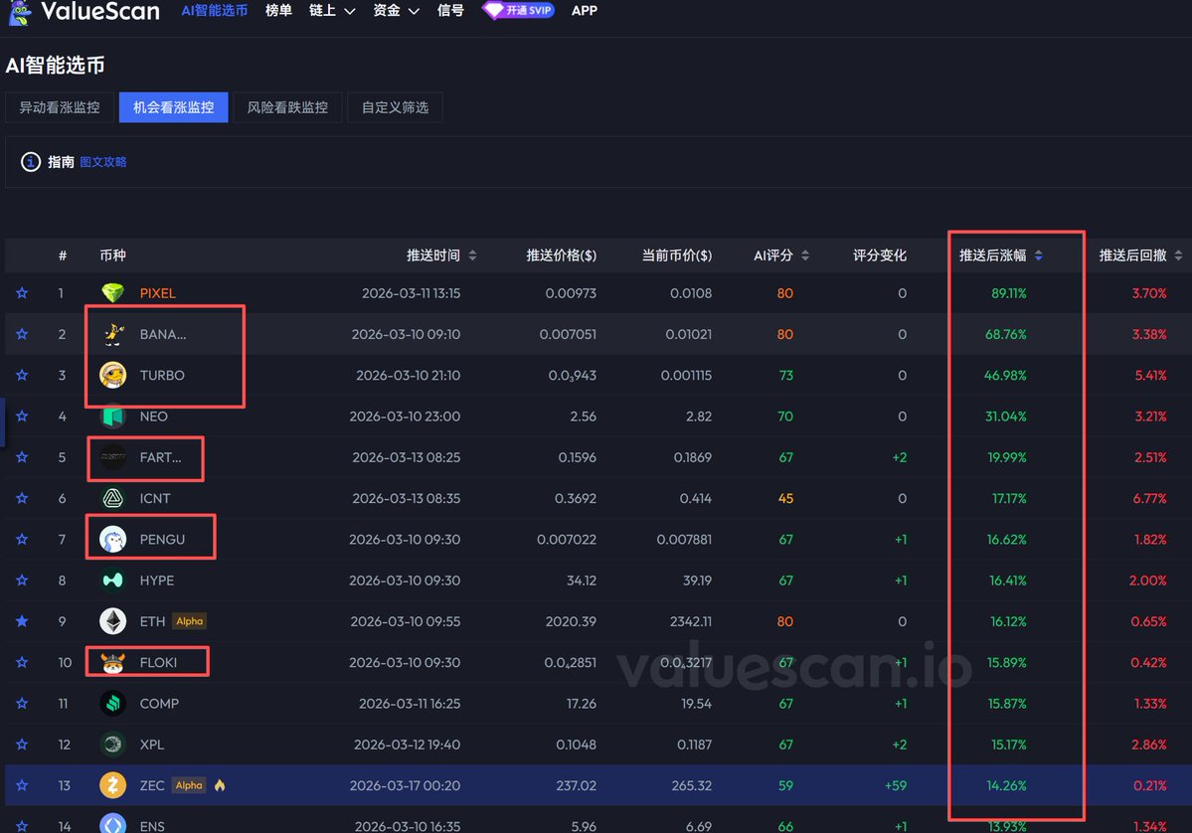Image resolution: width=1192 pixels, height=833 pixels.
Task: Favorite PIXEL with its star toggle
Action: [x=22, y=293]
